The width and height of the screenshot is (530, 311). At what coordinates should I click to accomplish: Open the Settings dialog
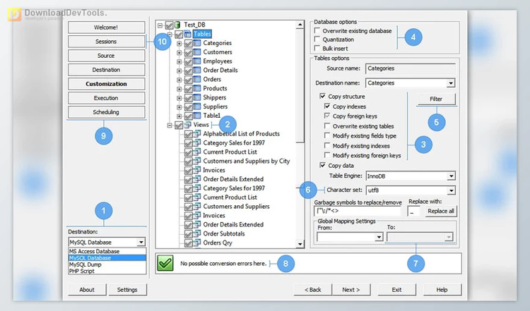pyautogui.click(x=127, y=290)
